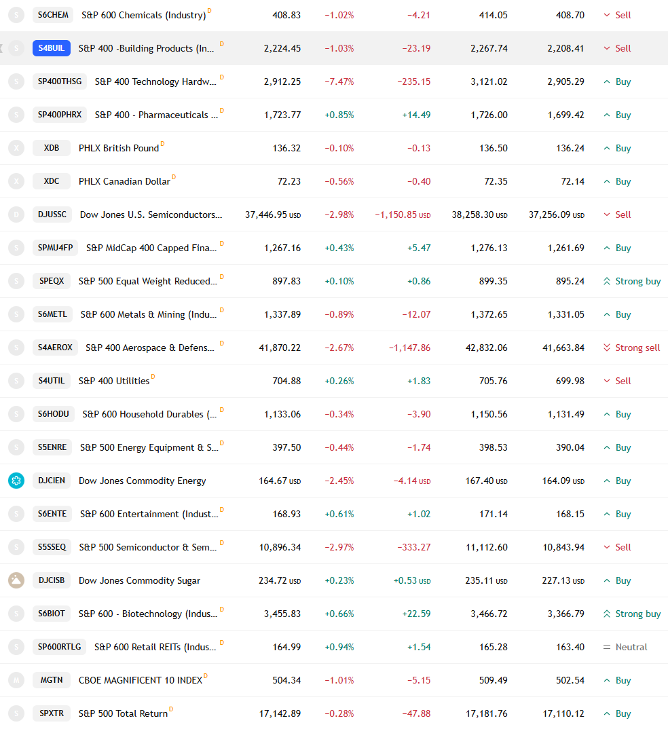
Task: Click the delayed-data D mark beside S&P 500 Total Return
Action: 171,709
